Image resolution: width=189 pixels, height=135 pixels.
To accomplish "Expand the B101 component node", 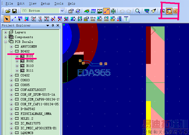I will click(x=17, y=56).
